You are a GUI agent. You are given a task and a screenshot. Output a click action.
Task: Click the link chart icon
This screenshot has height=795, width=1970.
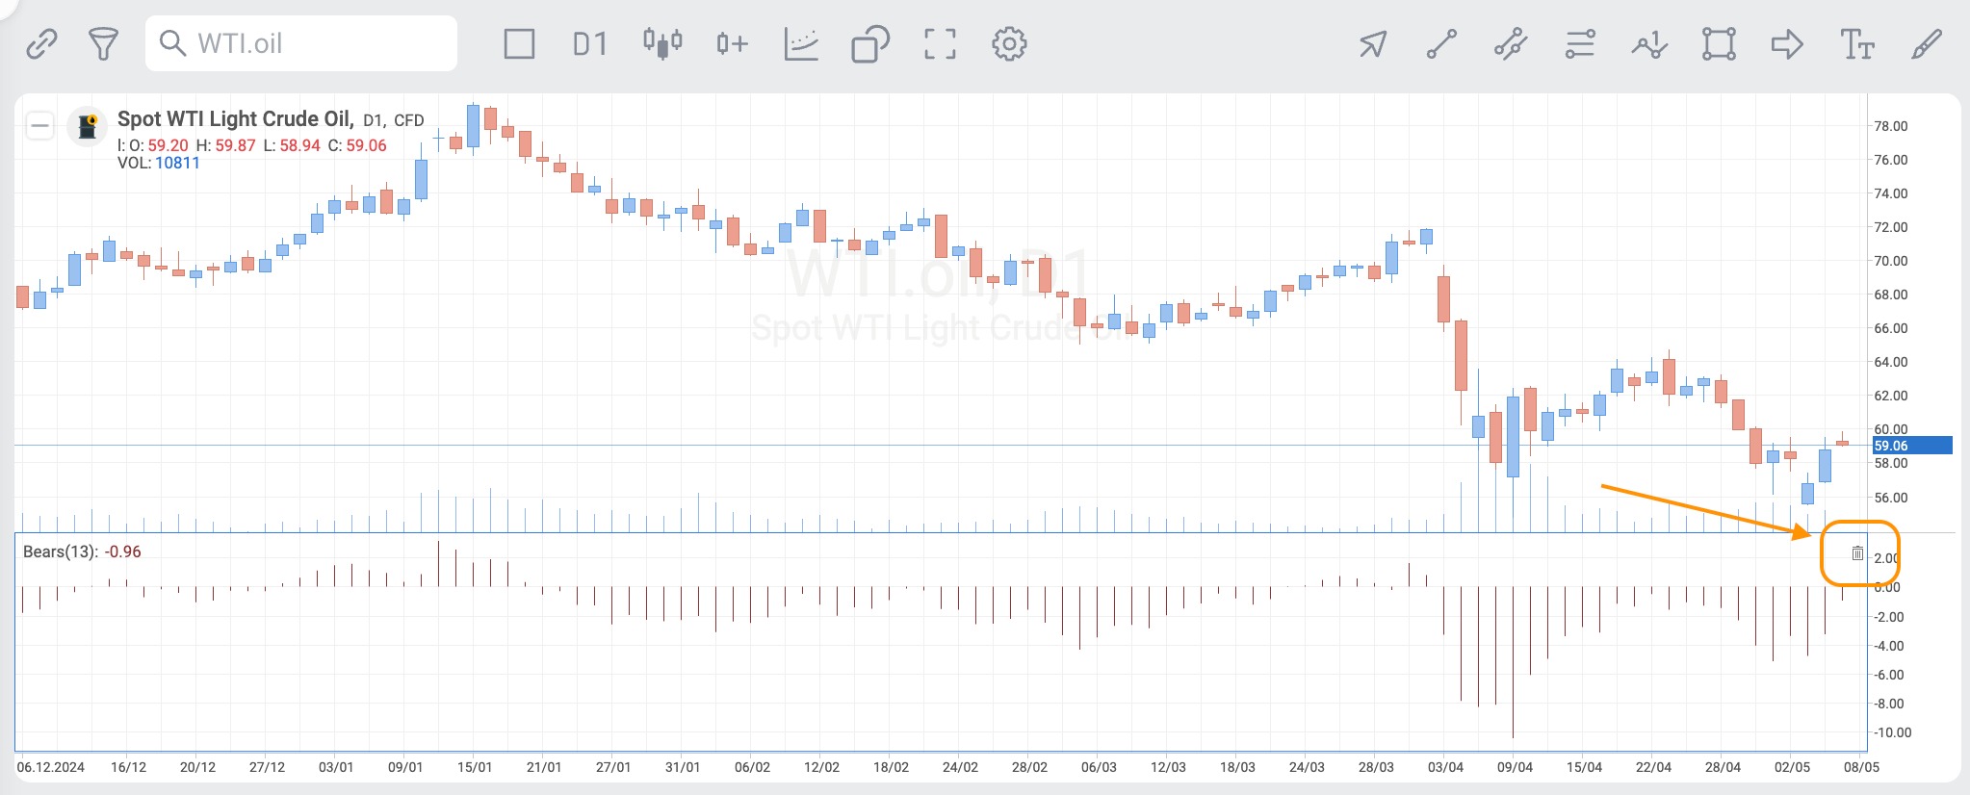(x=41, y=43)
